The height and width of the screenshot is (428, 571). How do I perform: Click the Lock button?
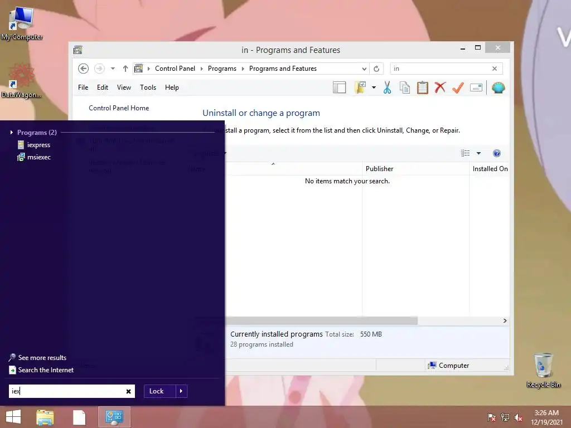click(x=159, y=391)
